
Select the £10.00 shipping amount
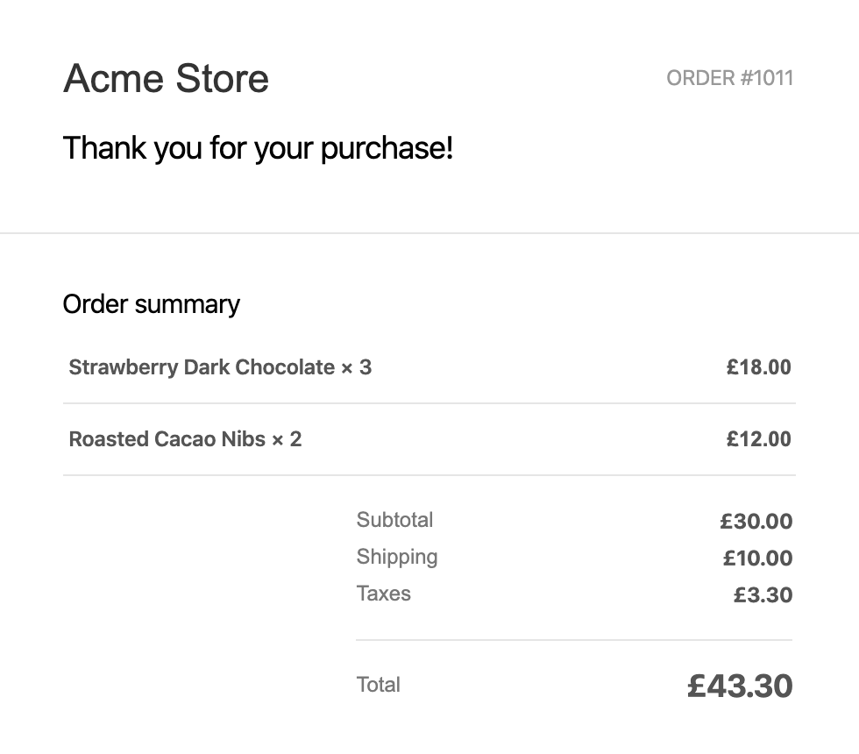(x=757, y=558)
